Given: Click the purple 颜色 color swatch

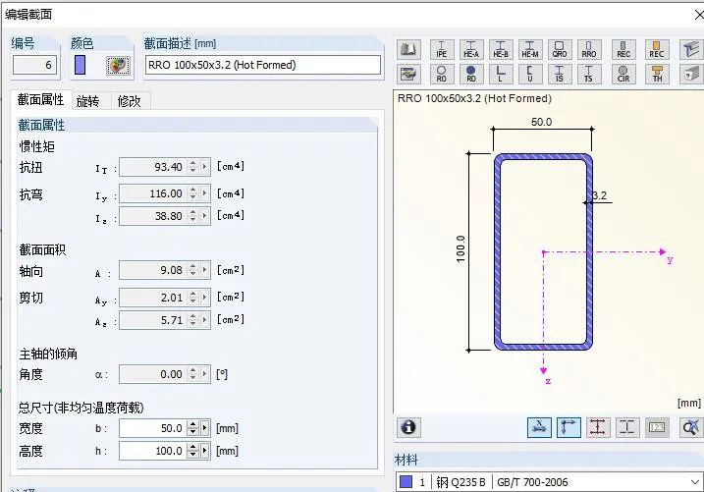Looking at the screenshot, I should pos(81,66).
